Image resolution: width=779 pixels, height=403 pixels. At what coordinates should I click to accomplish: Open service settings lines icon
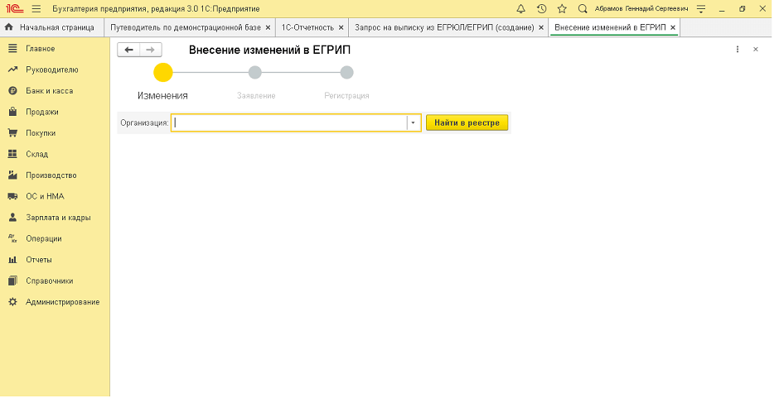pyautogui.click(x=701, y=9)
